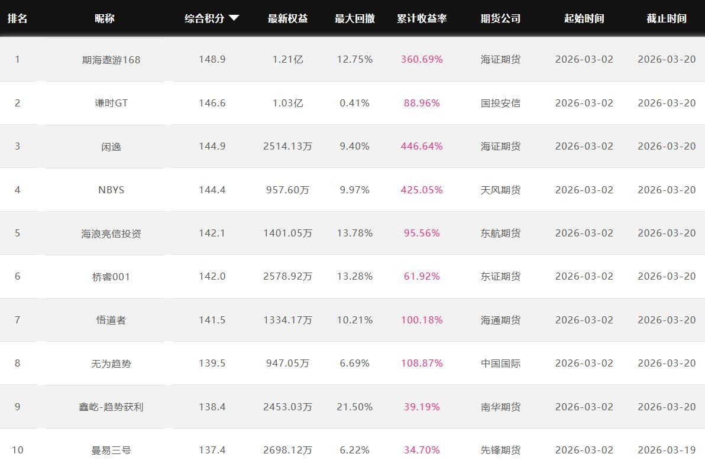This screenshot has height=470, width=705.
Task: Click nickname 鑫屹-趋势获利
Action: (111, 407)
